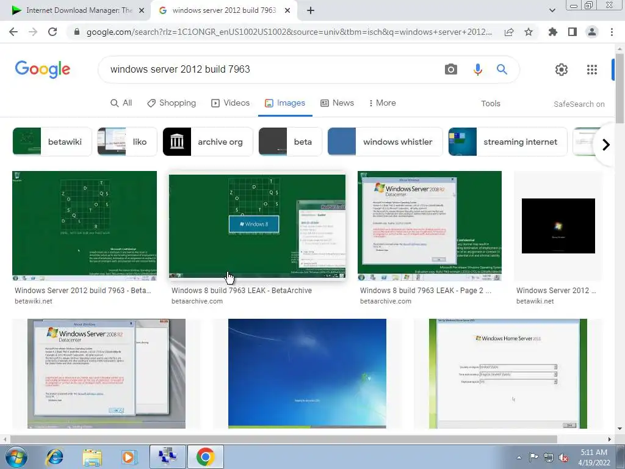Image resolution: width=625 pixels, height=469 pixels.
Task: Switch to the Shopping results tab
Action: (172, 103)
